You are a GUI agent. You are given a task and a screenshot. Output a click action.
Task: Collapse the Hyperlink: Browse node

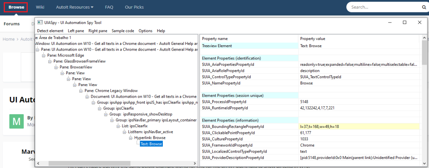coord(131,138)
